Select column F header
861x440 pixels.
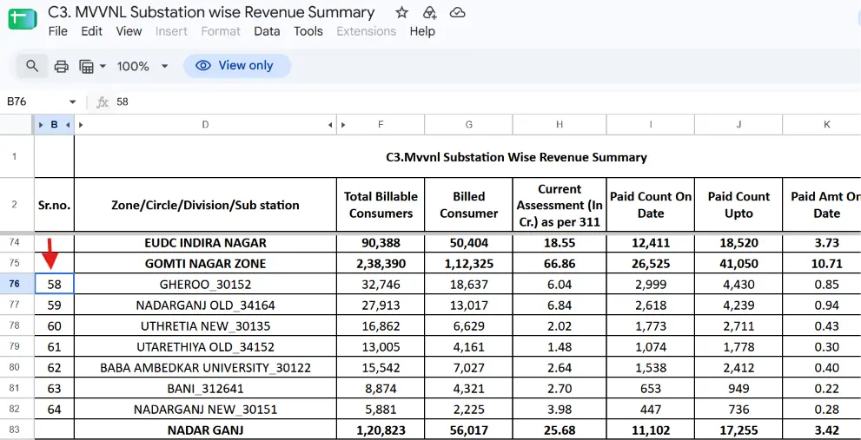point(381,125)
